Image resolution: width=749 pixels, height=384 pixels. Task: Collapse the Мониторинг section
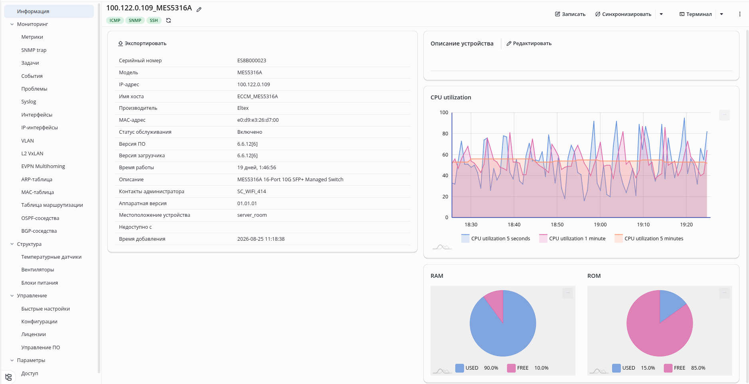coord(12,24)
